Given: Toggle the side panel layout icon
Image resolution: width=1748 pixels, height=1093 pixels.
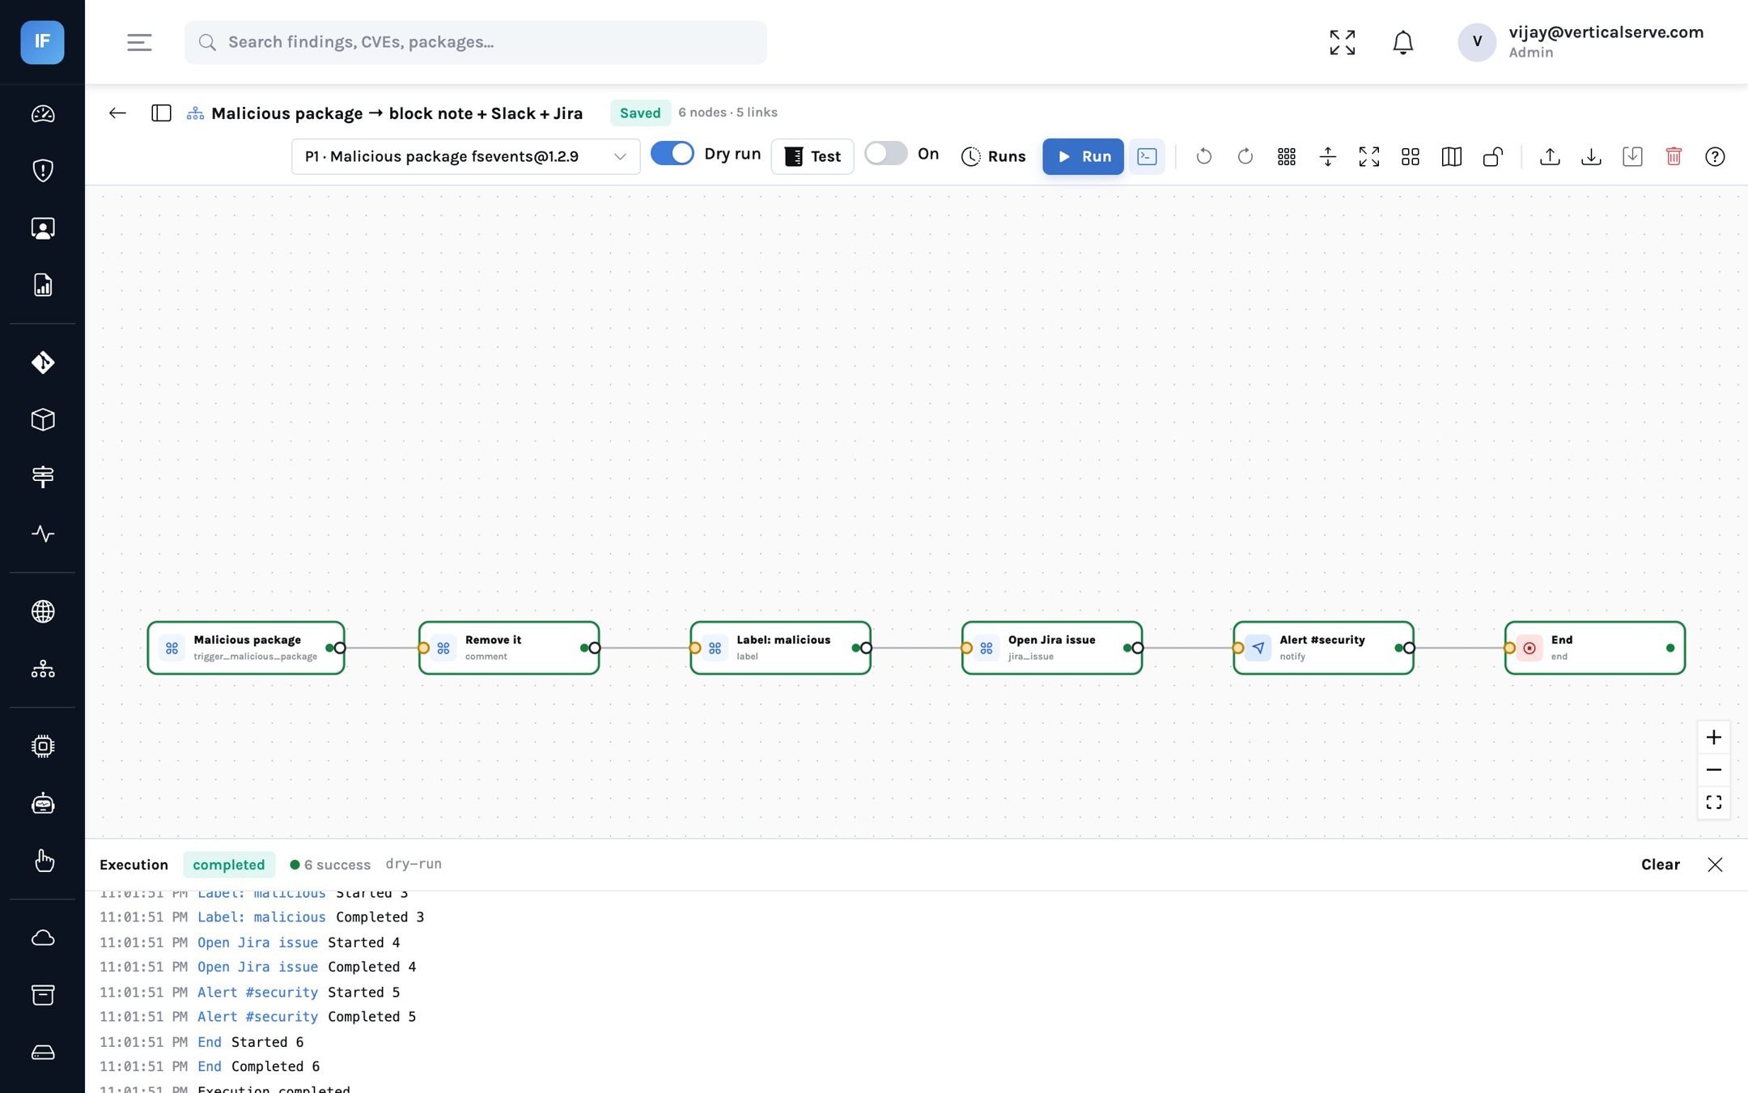Looking at the screenshot, I should click(x=161, y=113).
